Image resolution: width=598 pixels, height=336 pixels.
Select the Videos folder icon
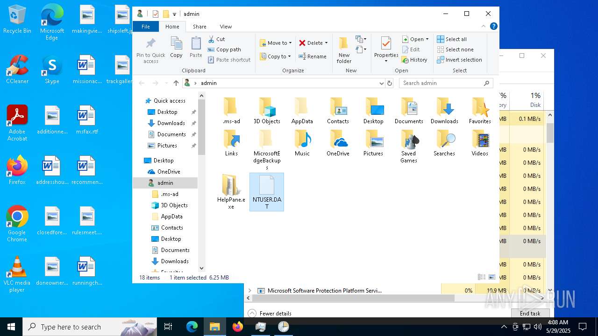tap(480, 143)
